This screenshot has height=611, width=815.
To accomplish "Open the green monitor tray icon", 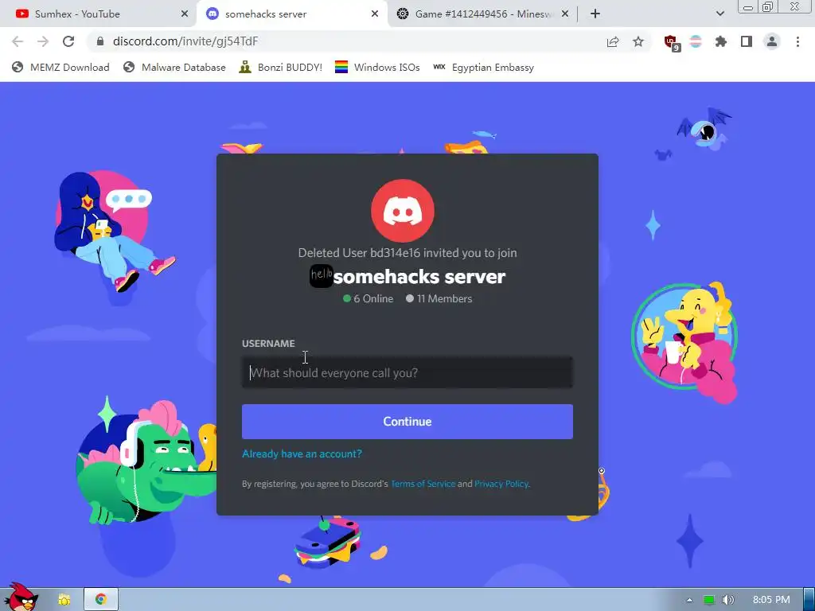I will tap(709, 600).
